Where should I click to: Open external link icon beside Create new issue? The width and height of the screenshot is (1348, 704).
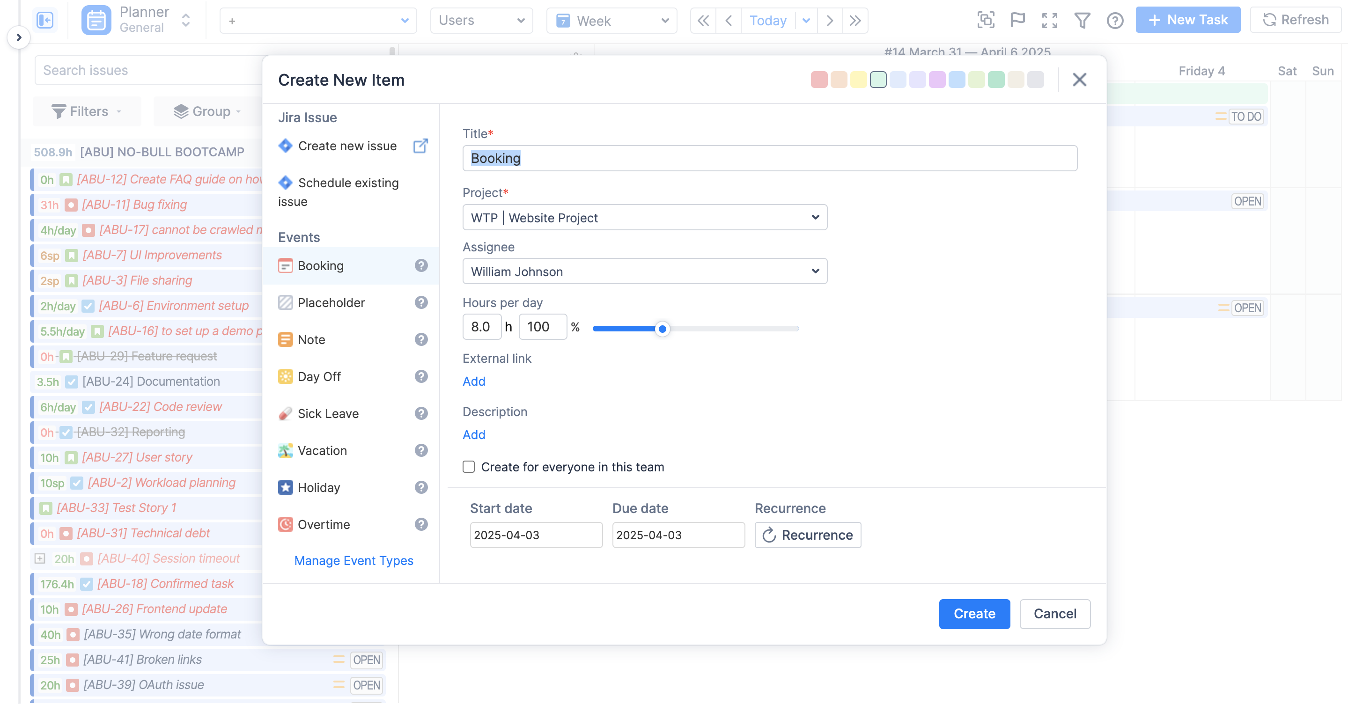pyautogui.click(x=420, y=146)
